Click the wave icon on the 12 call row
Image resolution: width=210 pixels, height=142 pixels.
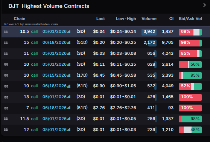(6, 130)
